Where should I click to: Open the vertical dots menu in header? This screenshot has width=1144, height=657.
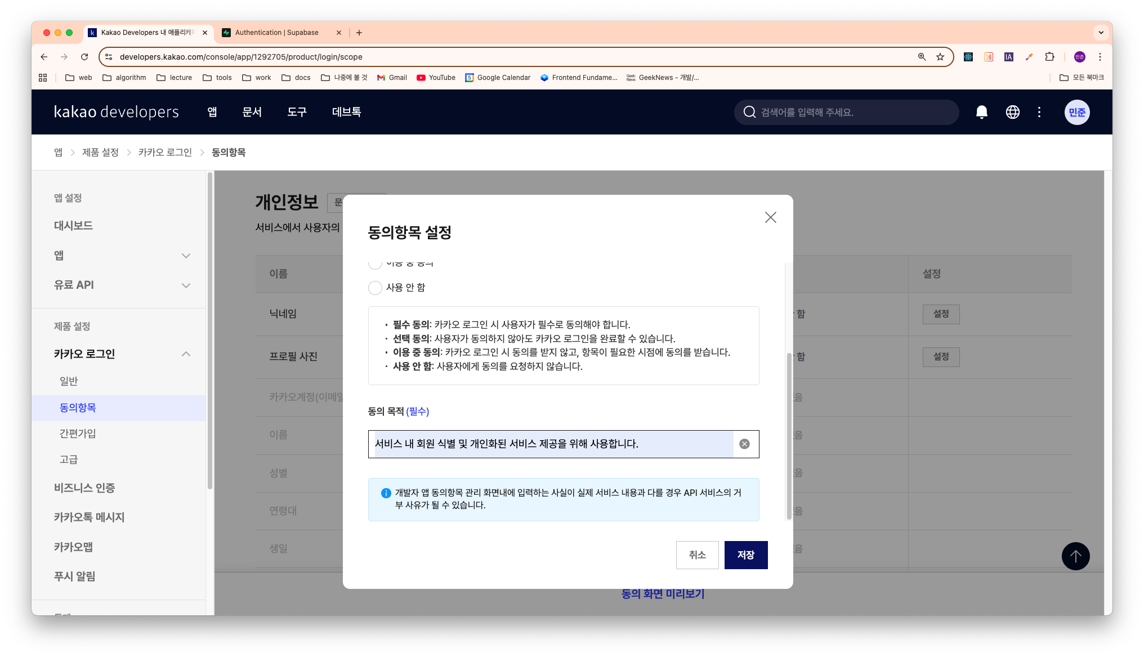pos(1039,112)
